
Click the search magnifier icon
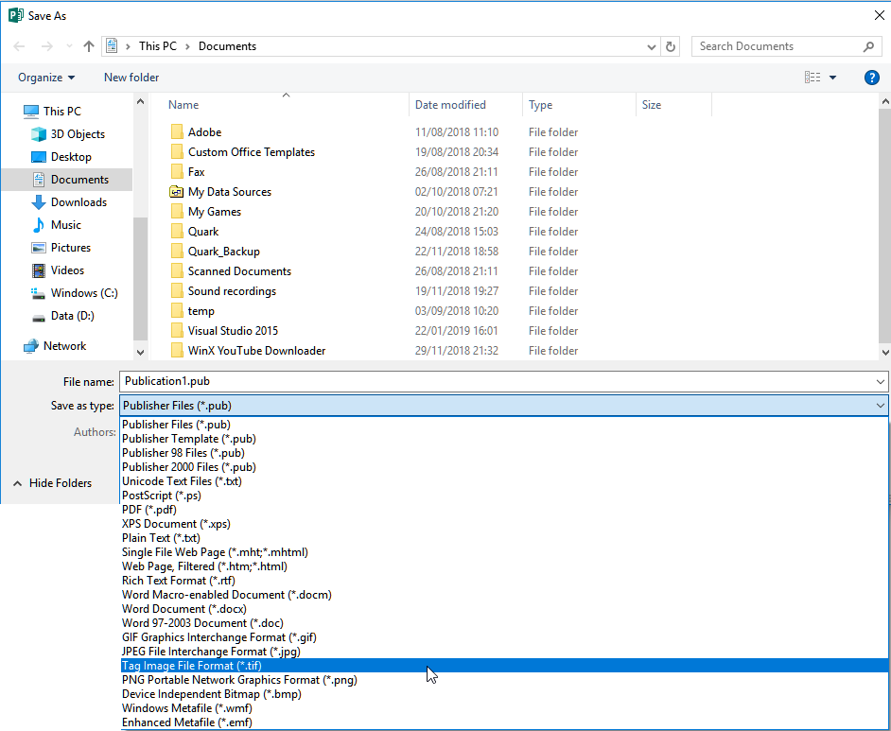click(868, 46)
